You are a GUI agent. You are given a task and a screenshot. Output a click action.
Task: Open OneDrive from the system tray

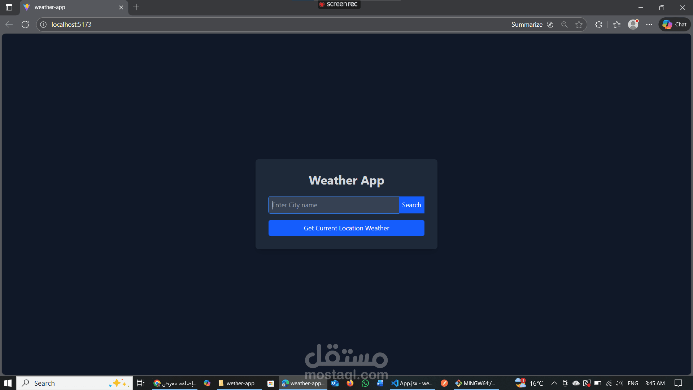point(576,383)
